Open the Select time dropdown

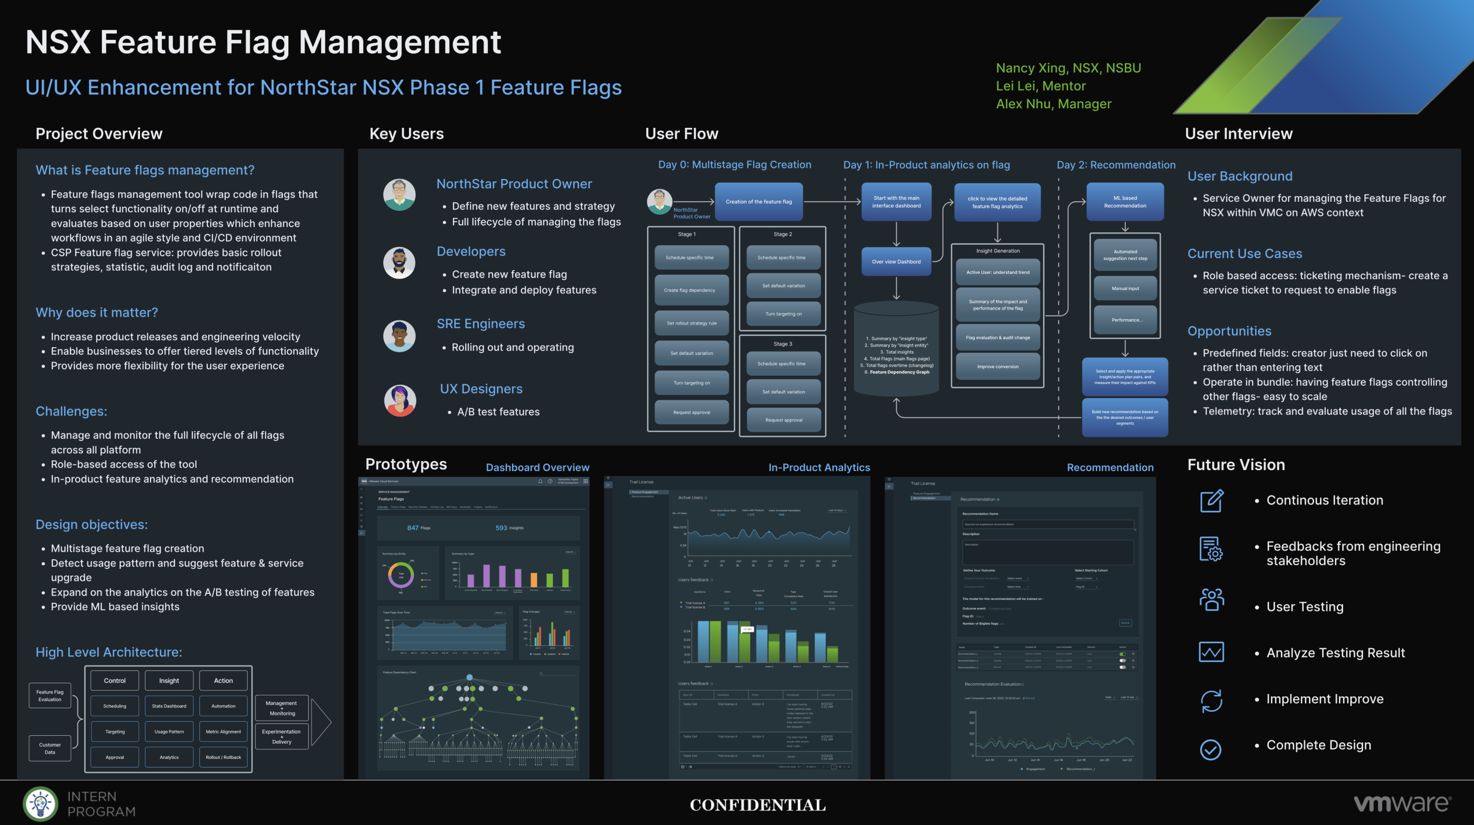click(x=1019, y=587)
